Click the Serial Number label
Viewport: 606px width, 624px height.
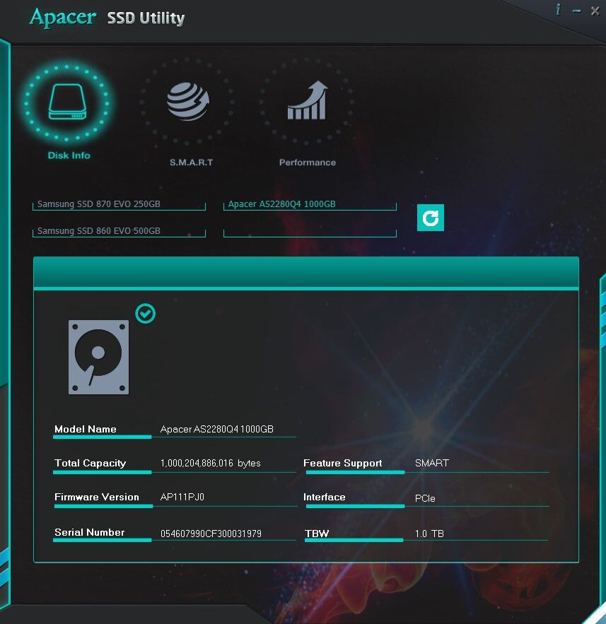pos(90,532)
